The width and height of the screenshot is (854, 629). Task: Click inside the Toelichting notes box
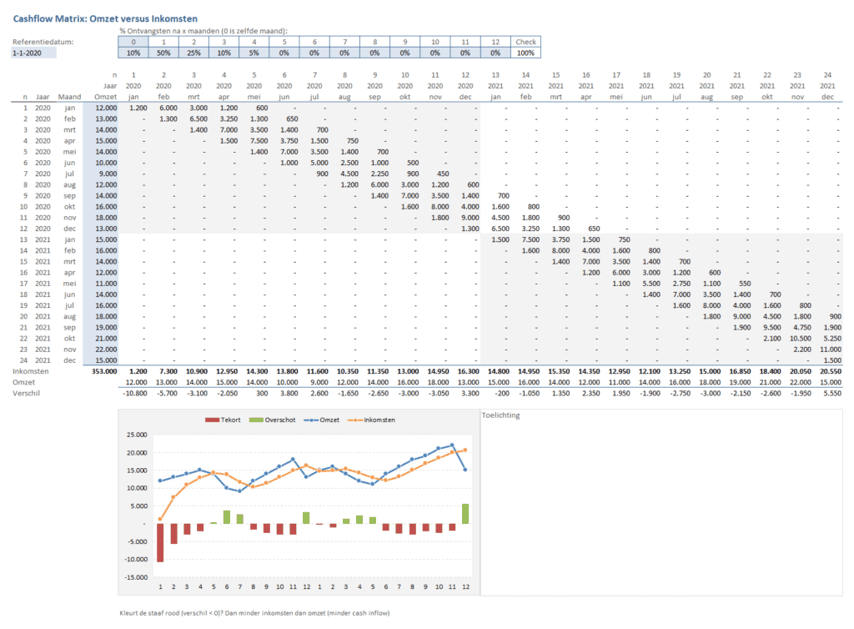(661, 509)
